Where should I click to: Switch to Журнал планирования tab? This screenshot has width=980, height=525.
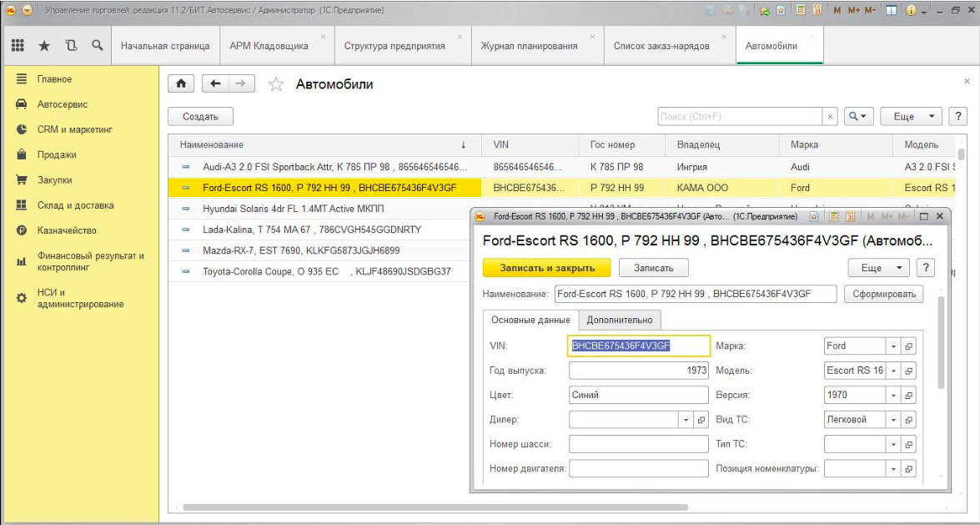click(x=529, y=46)
